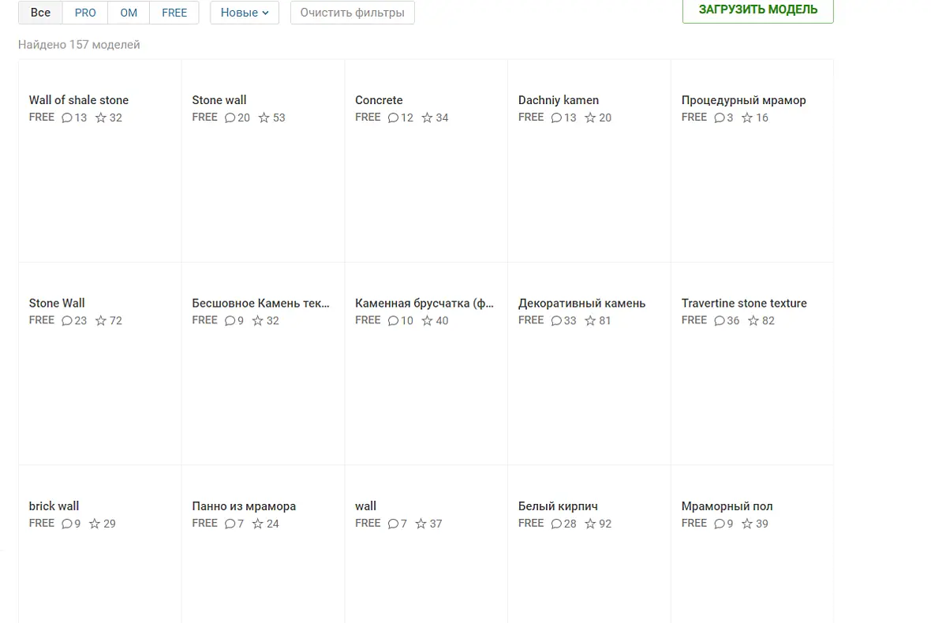Select the OM filter tab
This screenshot has width=931, height=623.
[x=129, y=13]
